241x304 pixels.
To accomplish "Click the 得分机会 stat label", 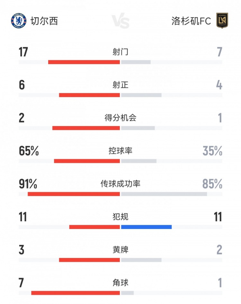I will [121, 118].
